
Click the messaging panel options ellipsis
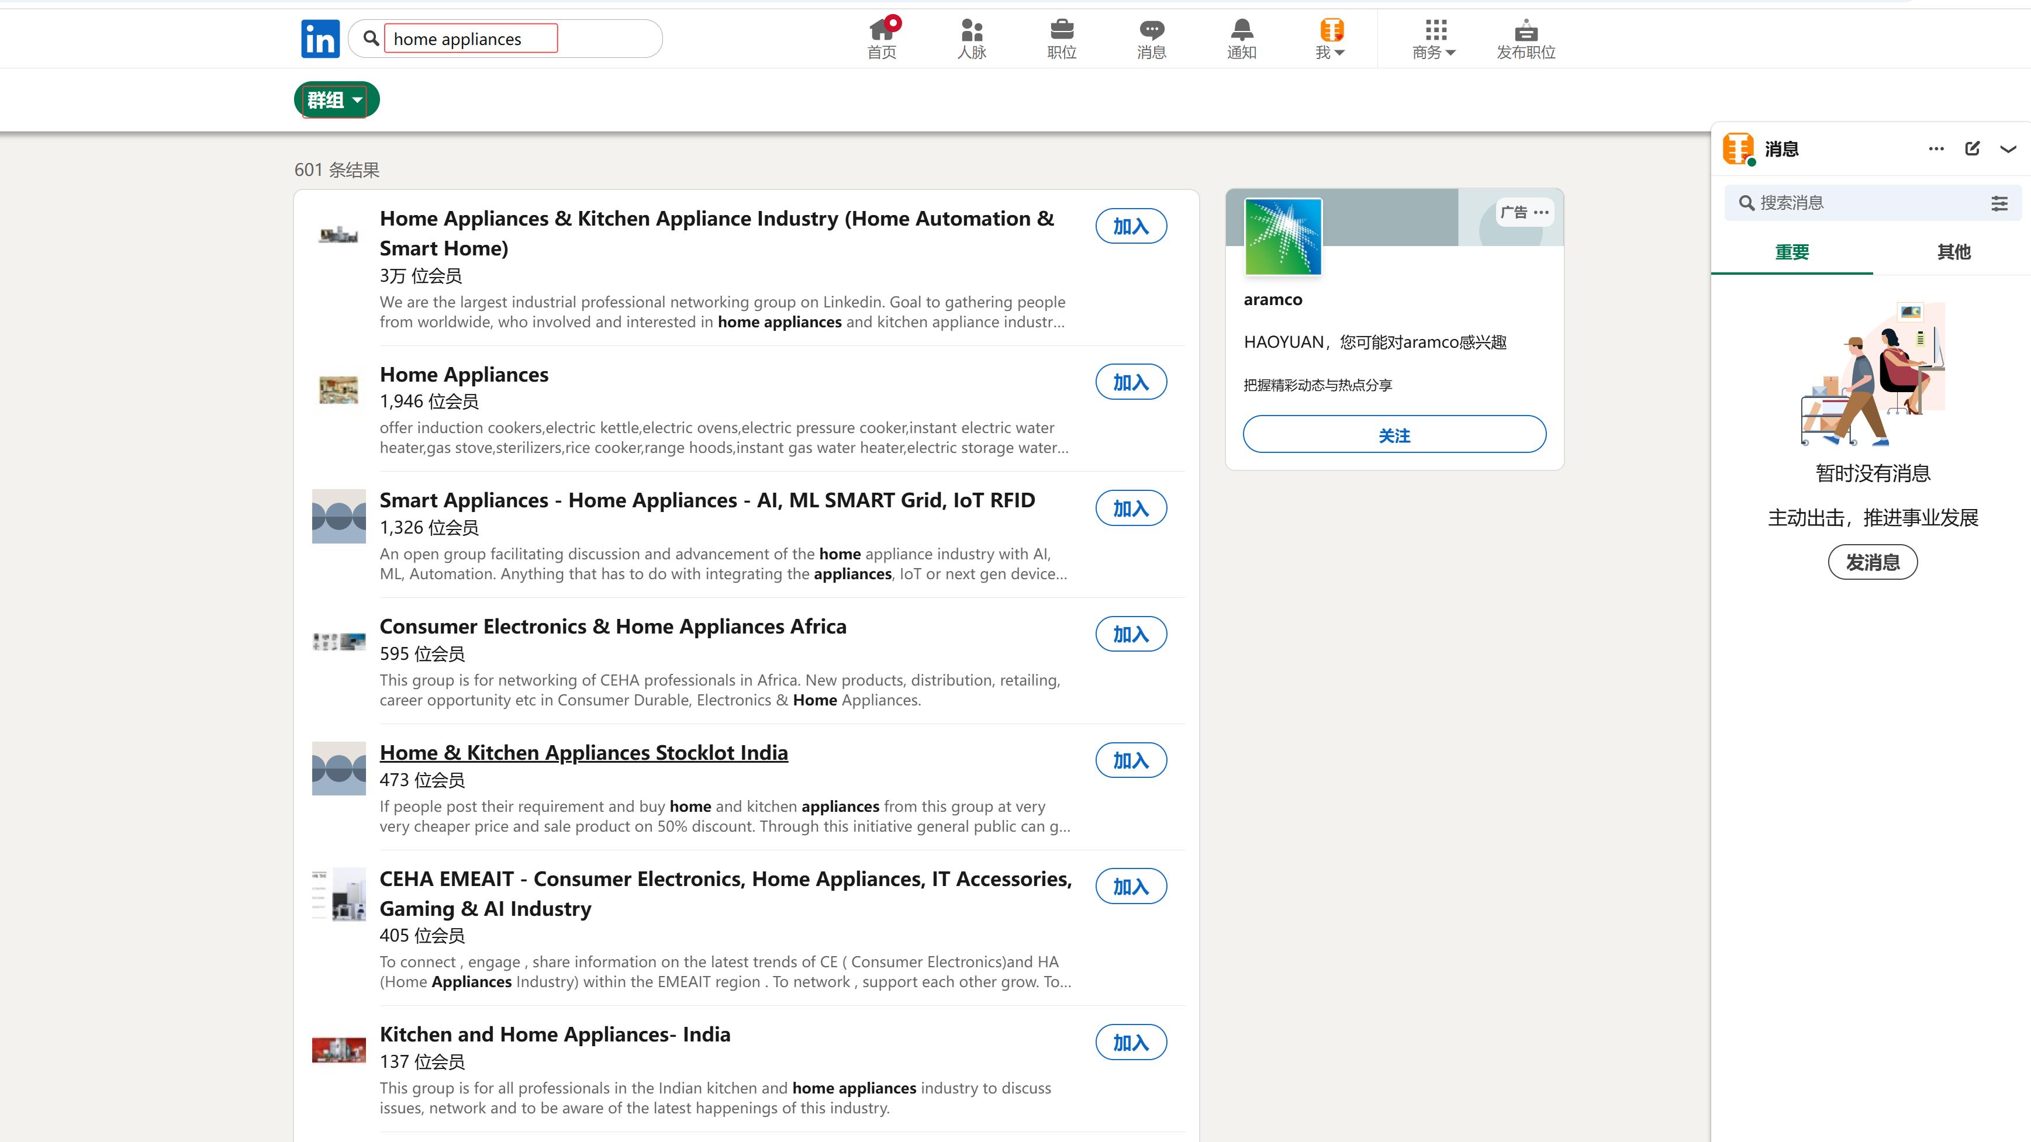click(x=1936, y=149)
